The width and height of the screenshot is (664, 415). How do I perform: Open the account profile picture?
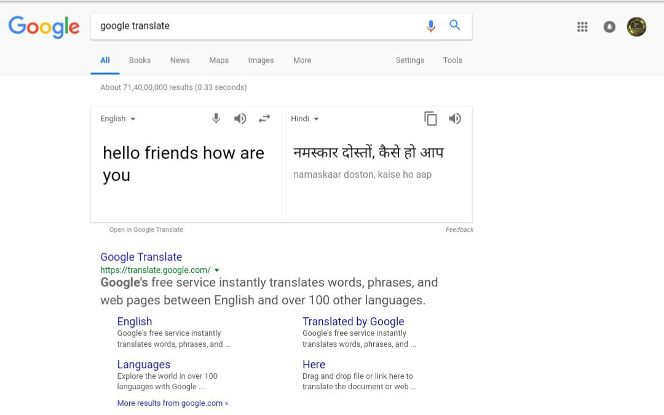[636, 26]
